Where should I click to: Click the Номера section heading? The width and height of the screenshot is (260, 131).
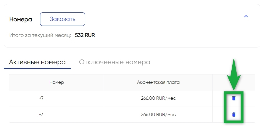(21, 19)
